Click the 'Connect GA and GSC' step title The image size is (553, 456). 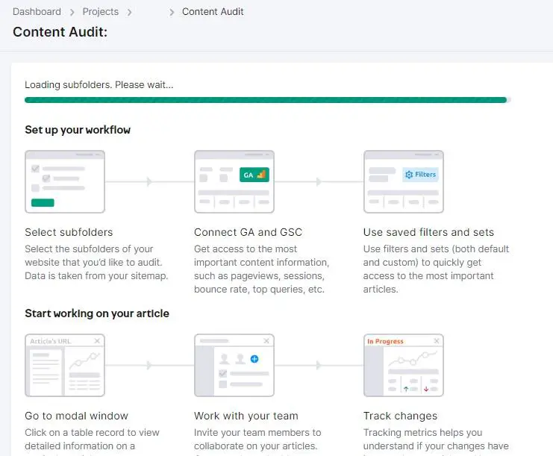(x=248, y=232)
